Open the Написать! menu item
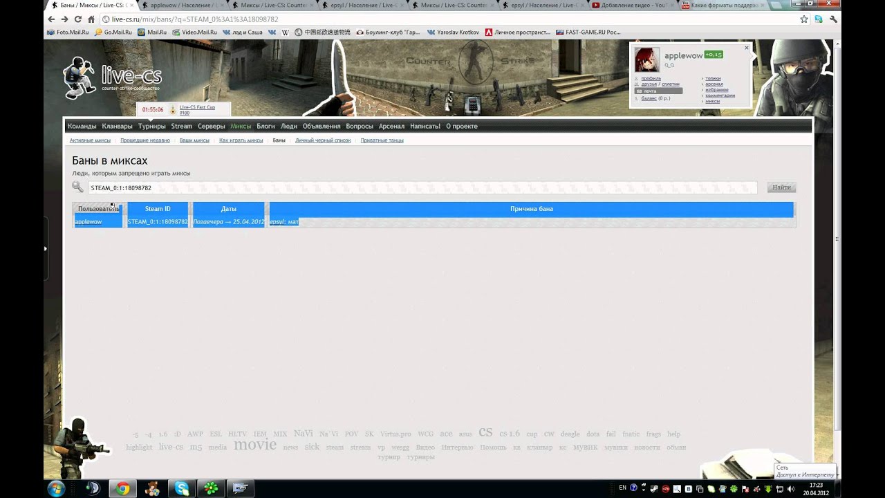 click(425, 126)
